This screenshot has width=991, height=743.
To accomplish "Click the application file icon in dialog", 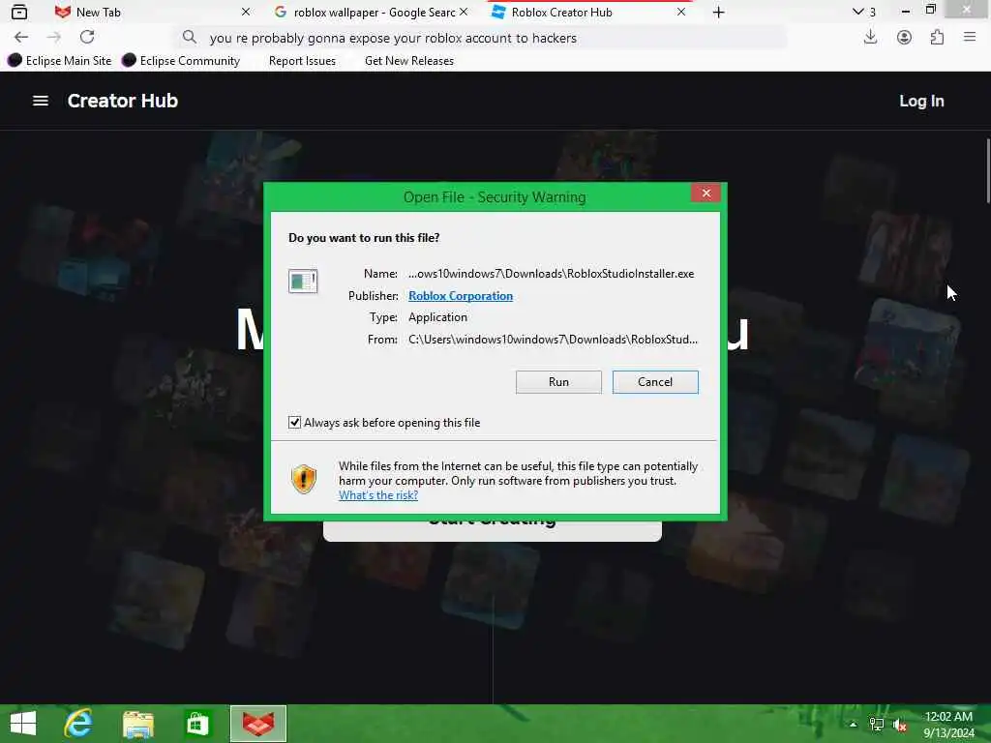I will click(303, 282).
